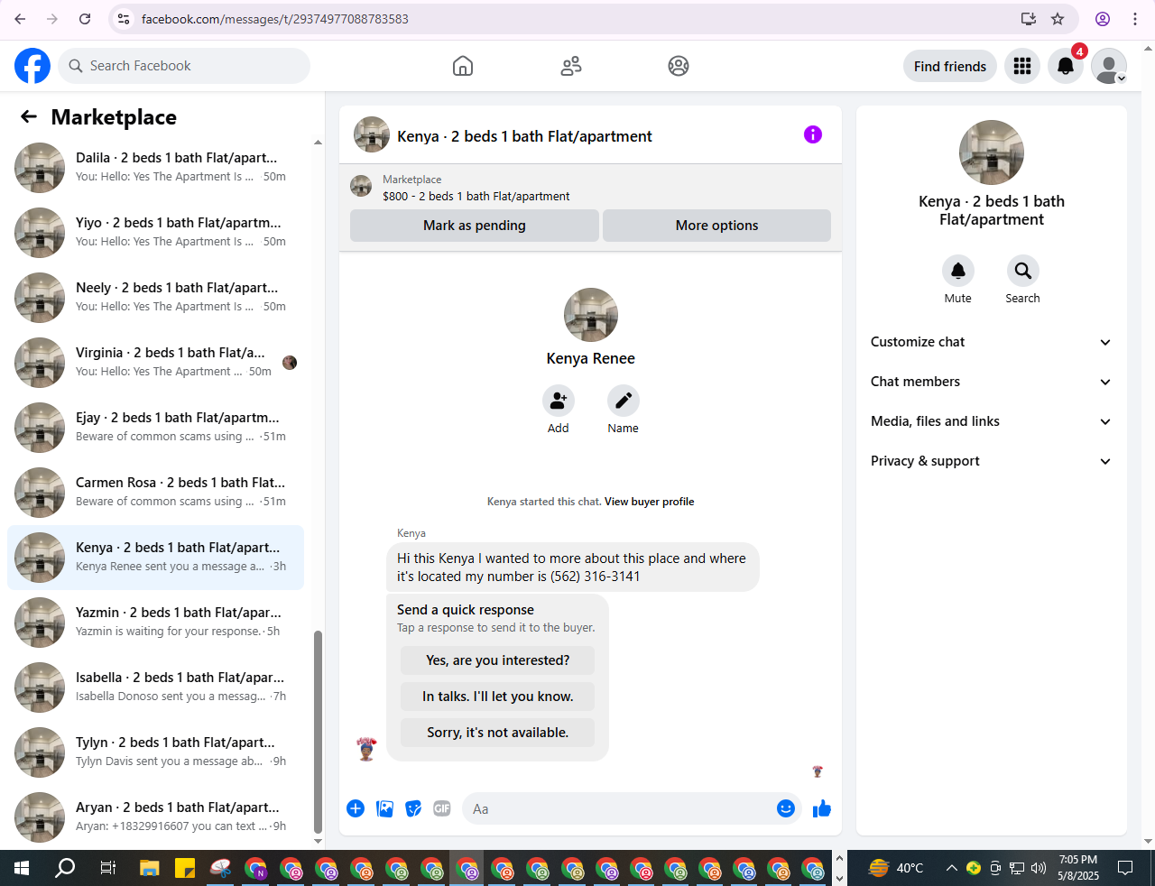The image size is (1155, 886).
Task: Open the Groups icon in top navigation
Action: 679,66
